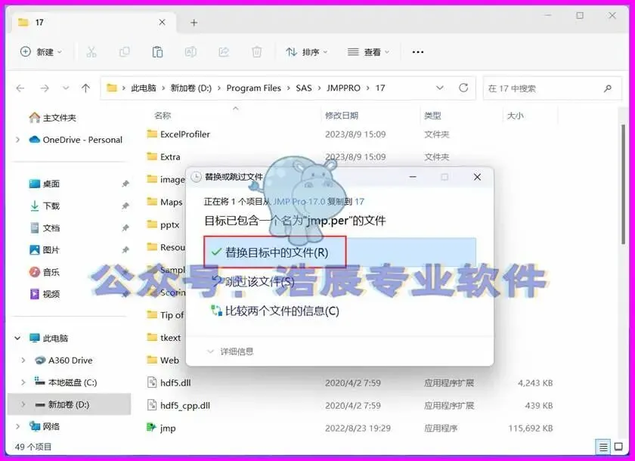Screen dimensions: 635x461
Task: Open 文档 documents in sidebar
Action: [45, 228]
